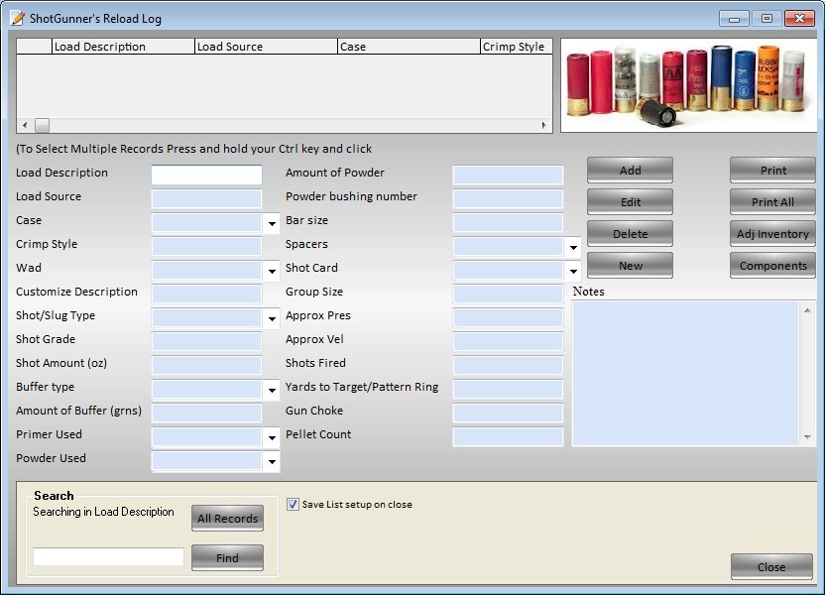Image resolution: width=825 pixels, height=595 pixels.
Task: Toggle Save List setup on close checkbox
Action: pyautogui.click(x=293, y=504)
